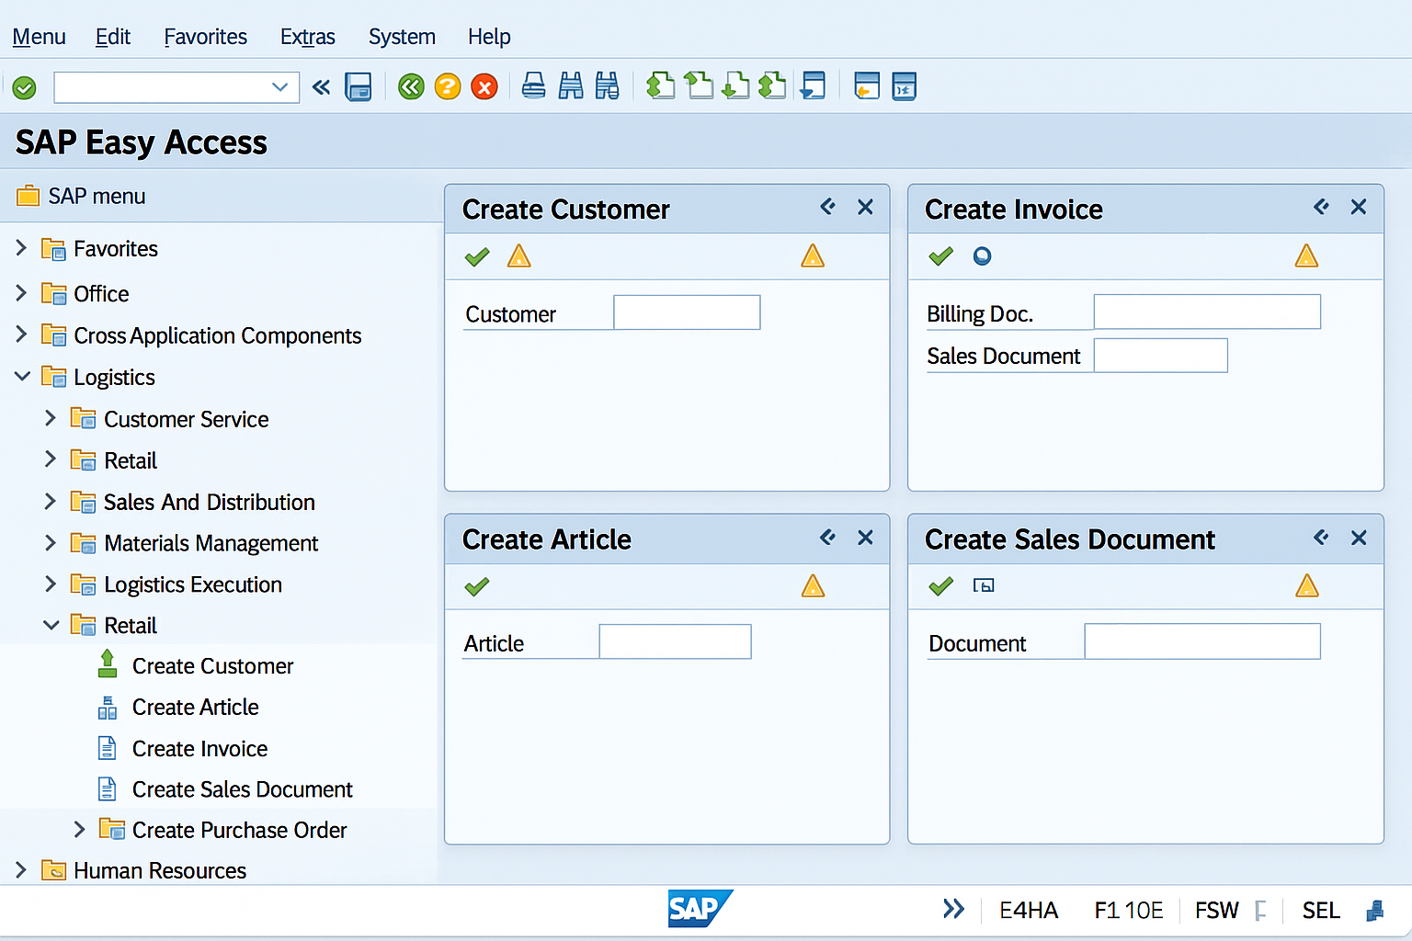Click the green Enter checkmark icon
Screen dimensions: 1412x941
point(25,88)
